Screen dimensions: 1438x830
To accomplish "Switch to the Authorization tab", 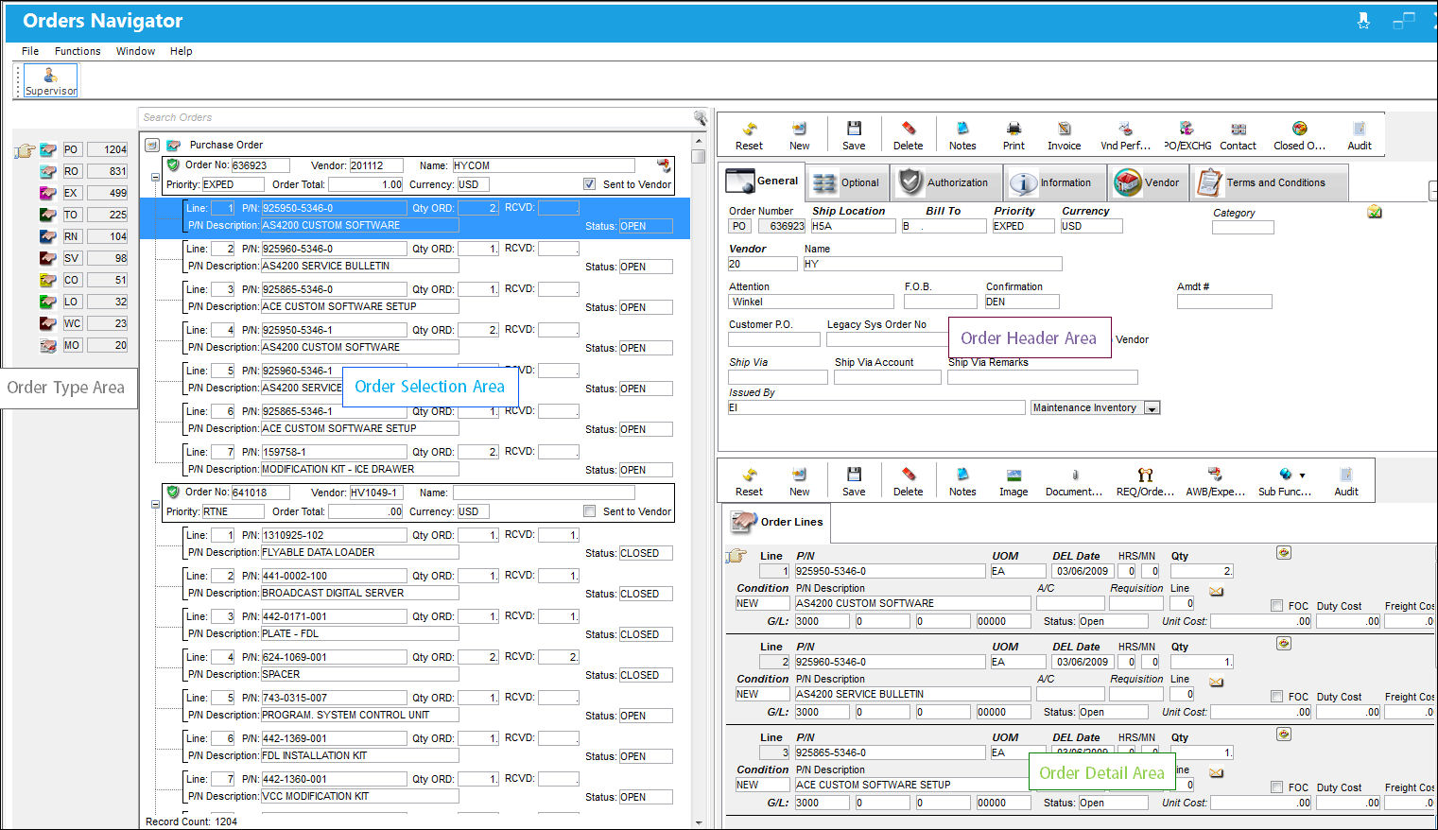I will pyautogui.click(x=944, y=182).
